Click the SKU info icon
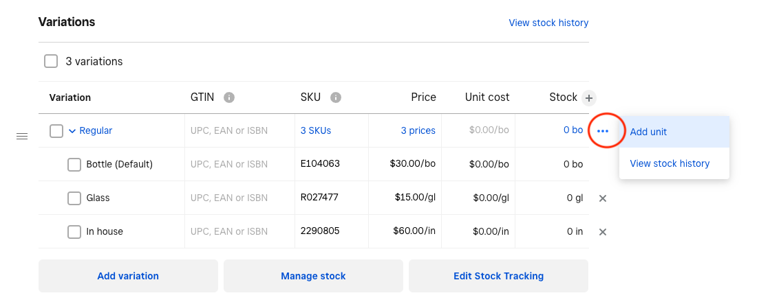The image size is (759, 302). (x=336, y=97)
